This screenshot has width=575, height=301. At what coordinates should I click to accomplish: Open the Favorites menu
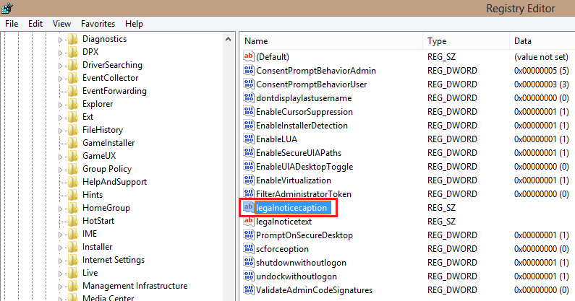98,24
